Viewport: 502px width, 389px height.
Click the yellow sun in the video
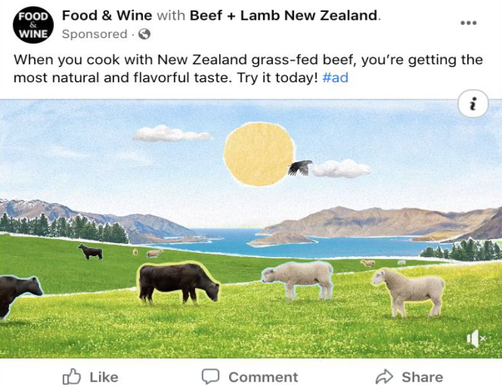pos(259,154)
